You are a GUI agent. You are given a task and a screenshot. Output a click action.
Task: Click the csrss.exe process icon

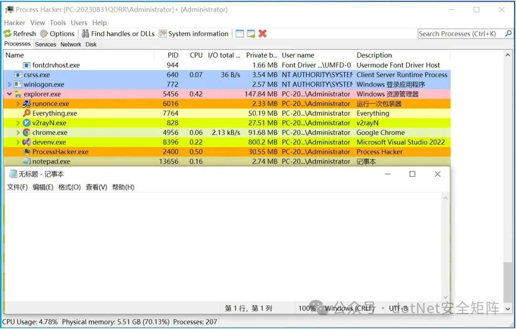pyautogui.click(x=18, y=75)
